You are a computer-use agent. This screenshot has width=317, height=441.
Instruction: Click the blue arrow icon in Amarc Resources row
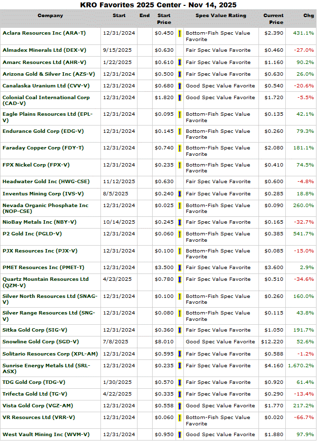pyautogui.click(x=179, y=63)
